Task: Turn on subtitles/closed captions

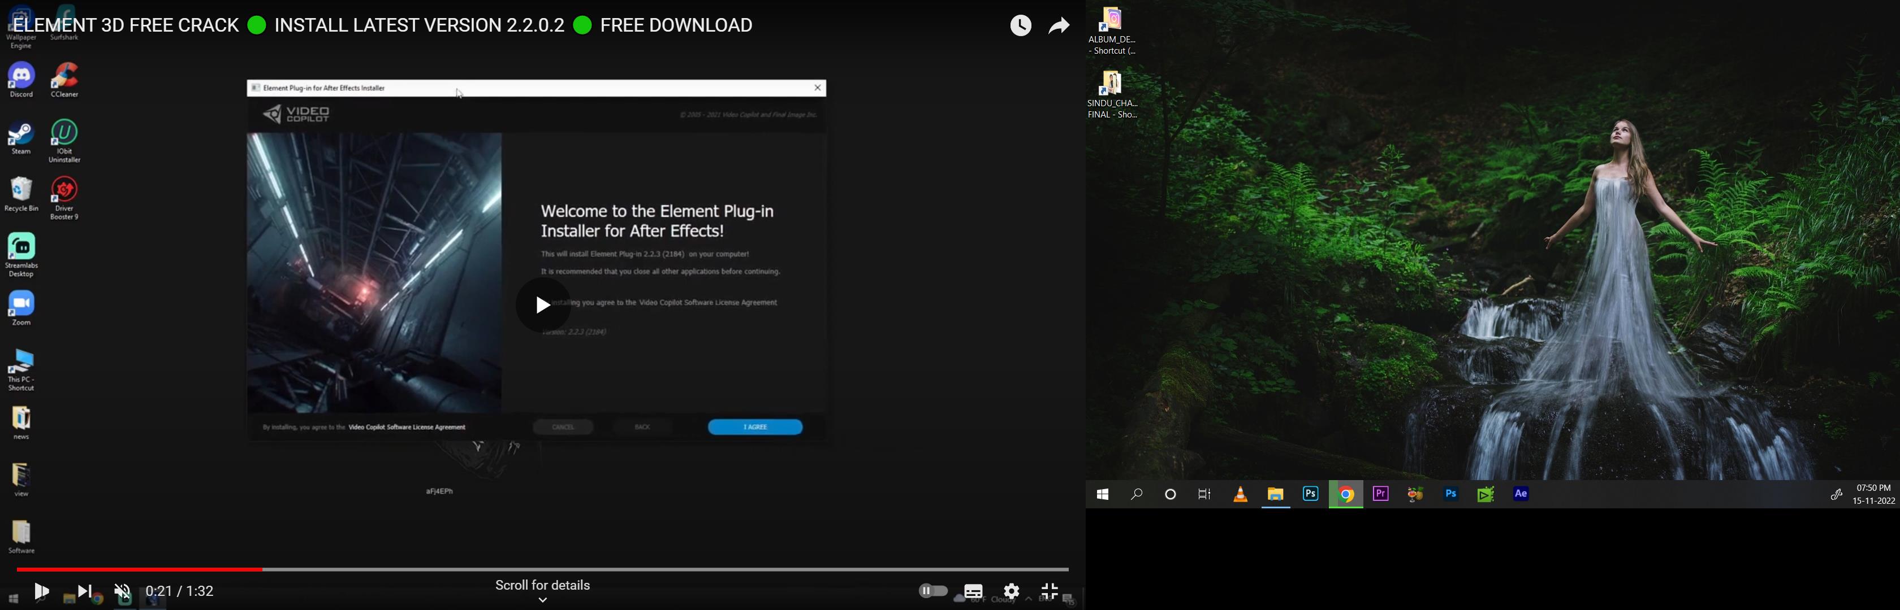Action: pos(973,591)
